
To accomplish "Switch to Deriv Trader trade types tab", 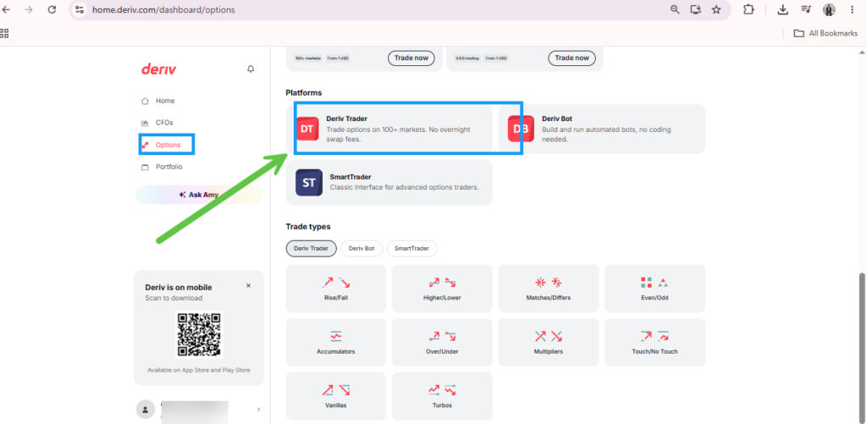I will pos(312,249).
